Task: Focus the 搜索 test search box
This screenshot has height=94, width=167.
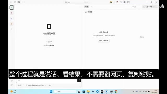Action: (x=76, y=2)
